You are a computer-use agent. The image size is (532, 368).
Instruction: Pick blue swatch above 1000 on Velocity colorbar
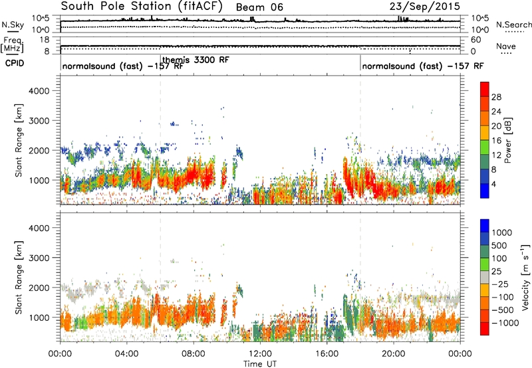(x=485, y=226)
